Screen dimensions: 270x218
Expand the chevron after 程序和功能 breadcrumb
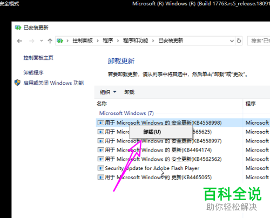(153, 41)
